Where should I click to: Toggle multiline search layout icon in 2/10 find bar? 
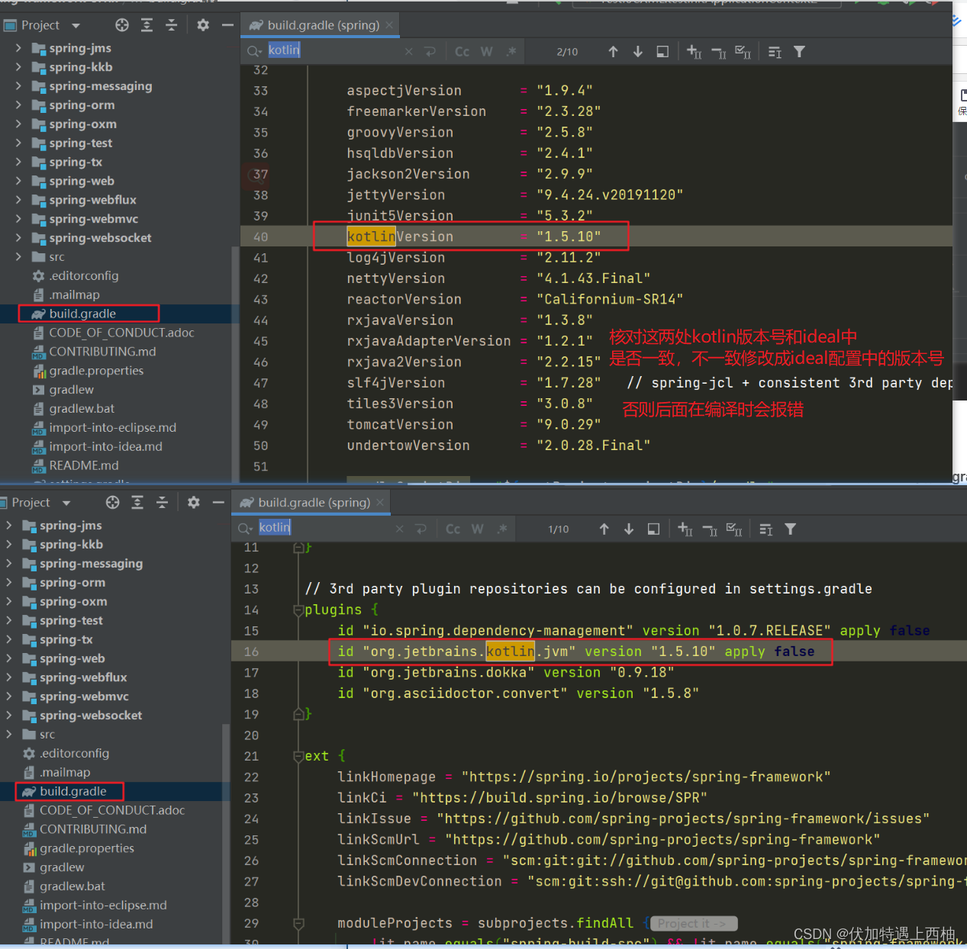coord(775,52)
